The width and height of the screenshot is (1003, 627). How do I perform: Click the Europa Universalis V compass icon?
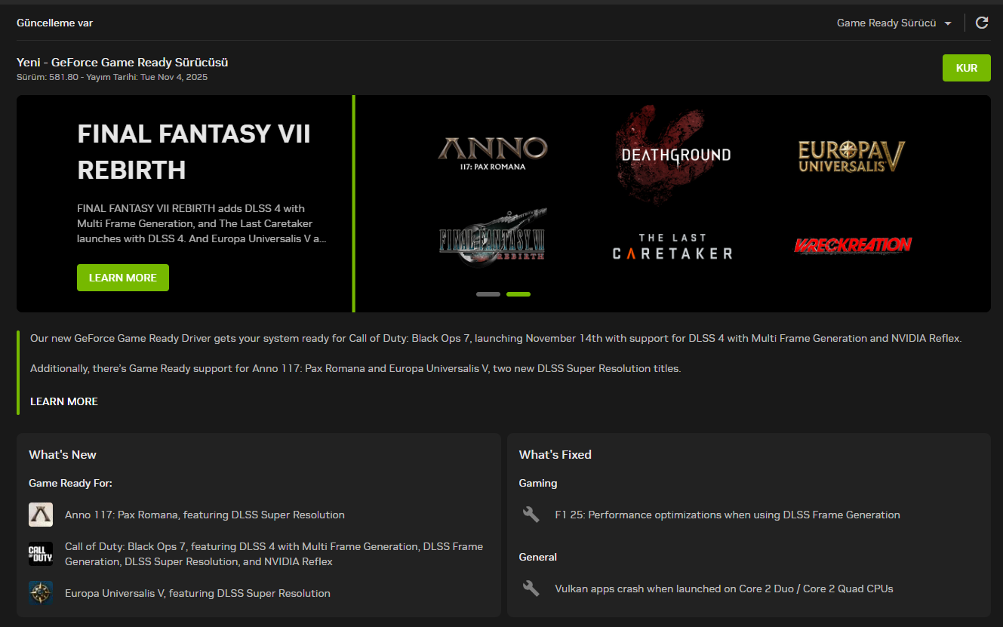click(x=41, y=593)
